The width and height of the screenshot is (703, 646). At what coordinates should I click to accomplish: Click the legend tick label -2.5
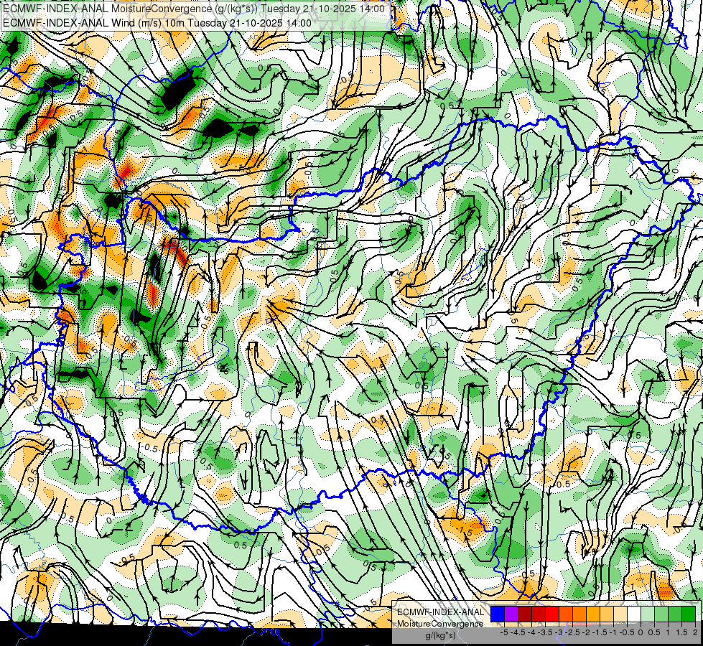pyautogui.click(x=572, y=632)
